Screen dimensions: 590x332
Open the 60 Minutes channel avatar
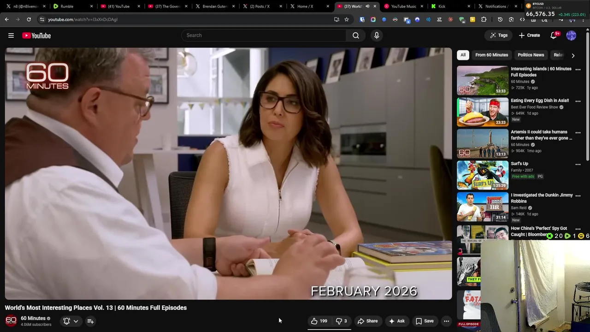tap(11, 320)
